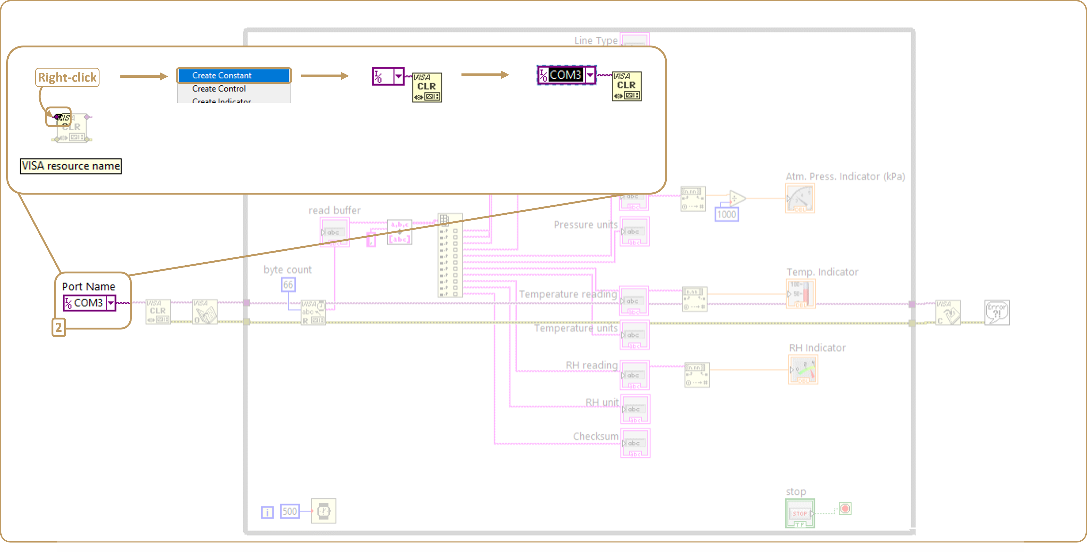This screenshot has width=1087, height=552.
Task: Select the Atm. Press. Indicator gauge terminal
Action: click(x=800, y=199)
